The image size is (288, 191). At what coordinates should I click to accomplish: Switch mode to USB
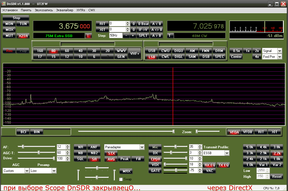tap(152, 51)
